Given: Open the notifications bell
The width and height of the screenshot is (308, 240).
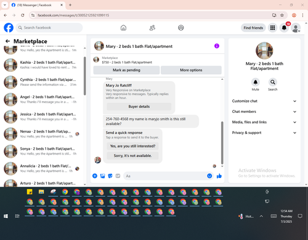Looking at the screenshot, I should [284, 28].
